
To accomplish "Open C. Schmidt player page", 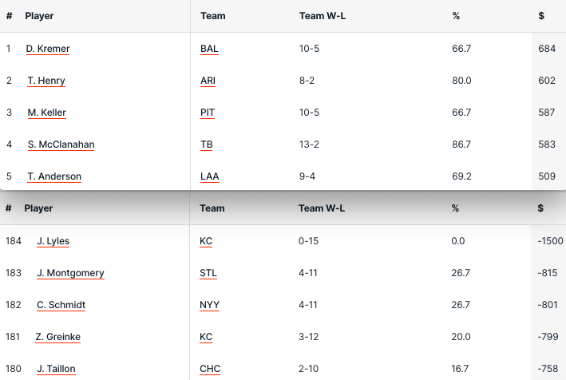I will pos(61,305).
